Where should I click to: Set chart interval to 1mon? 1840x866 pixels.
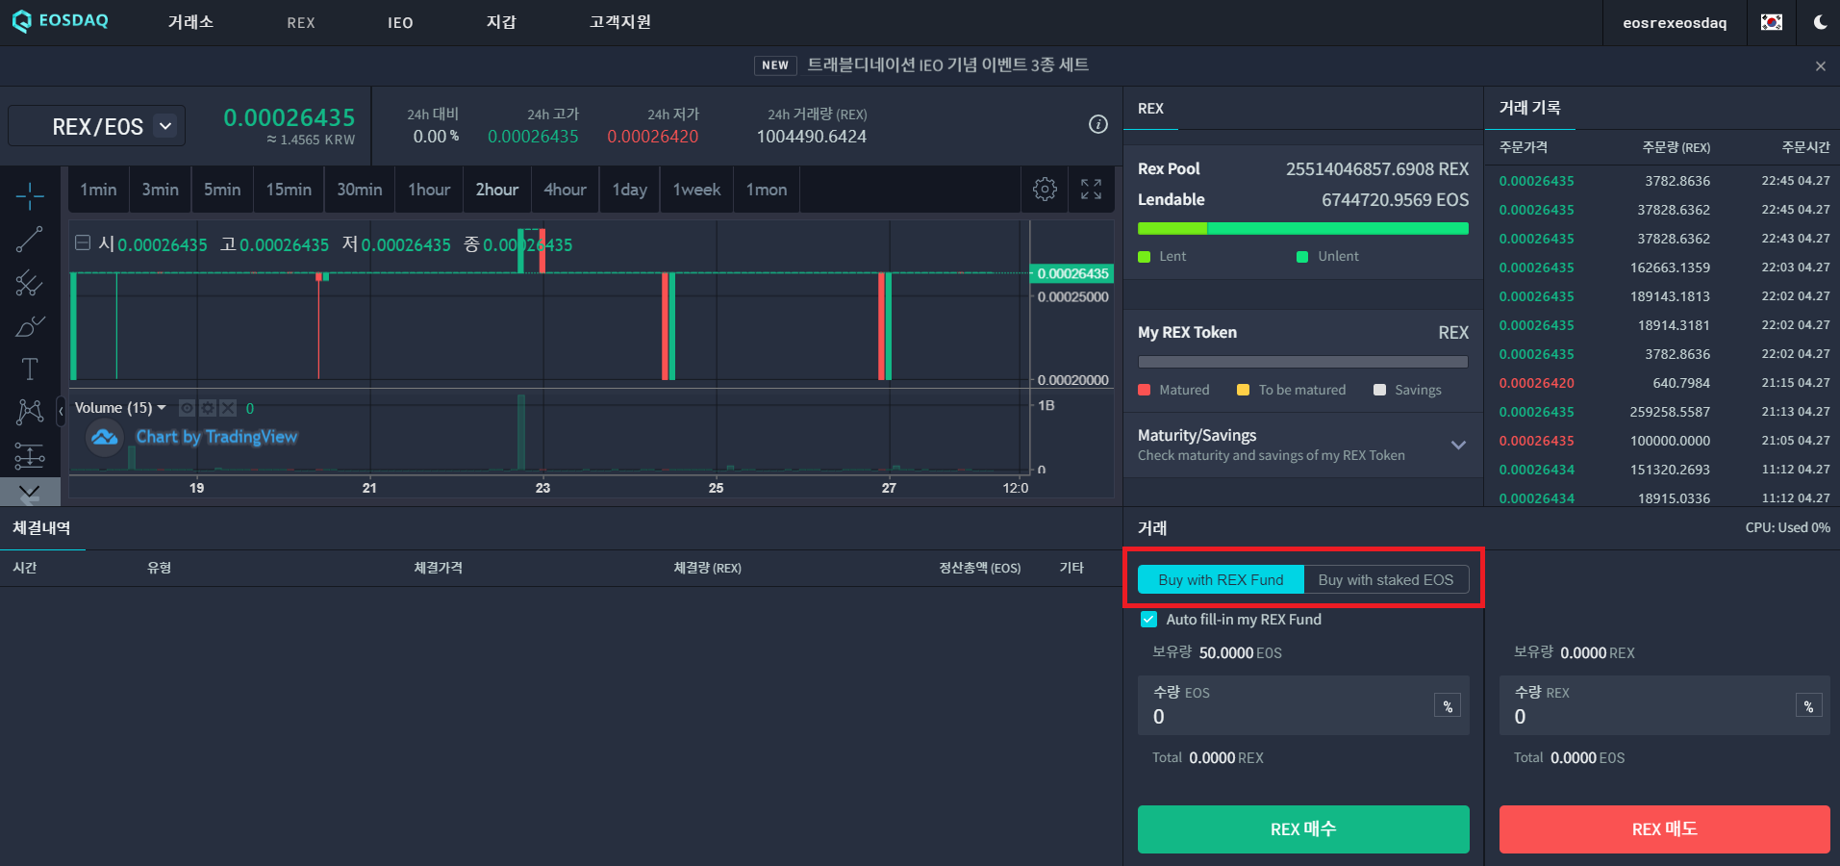(767, 190)
